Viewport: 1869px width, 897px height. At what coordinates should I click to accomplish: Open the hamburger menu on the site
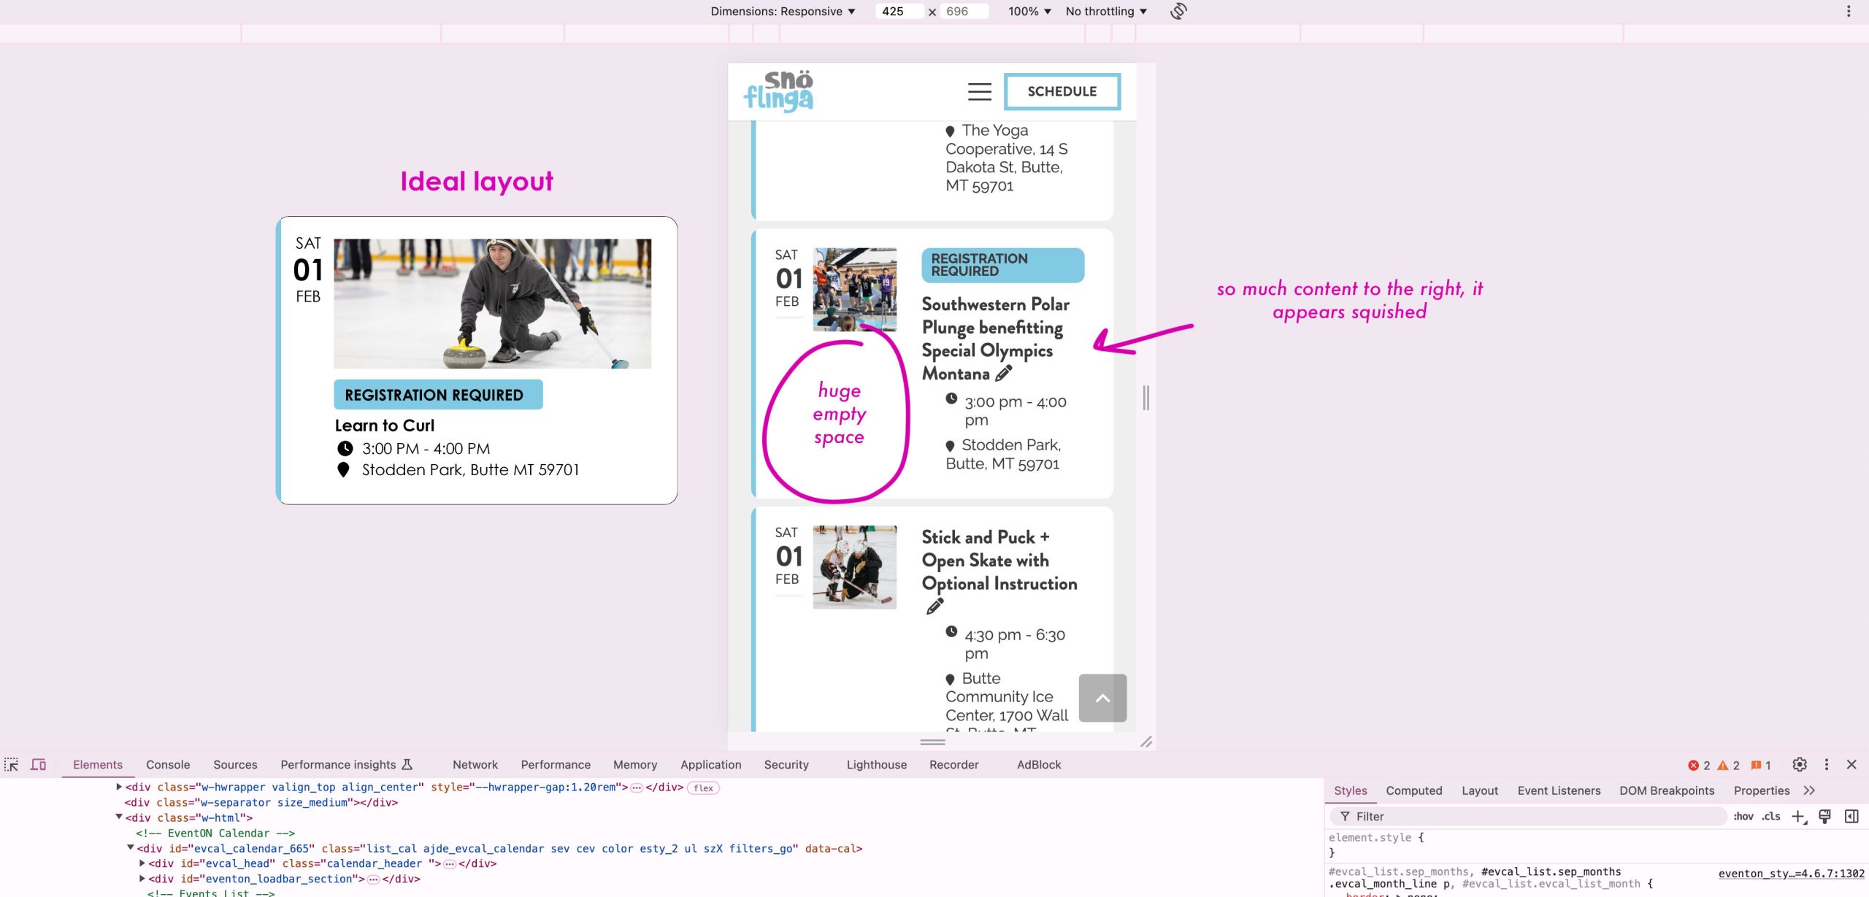[980, 91]
